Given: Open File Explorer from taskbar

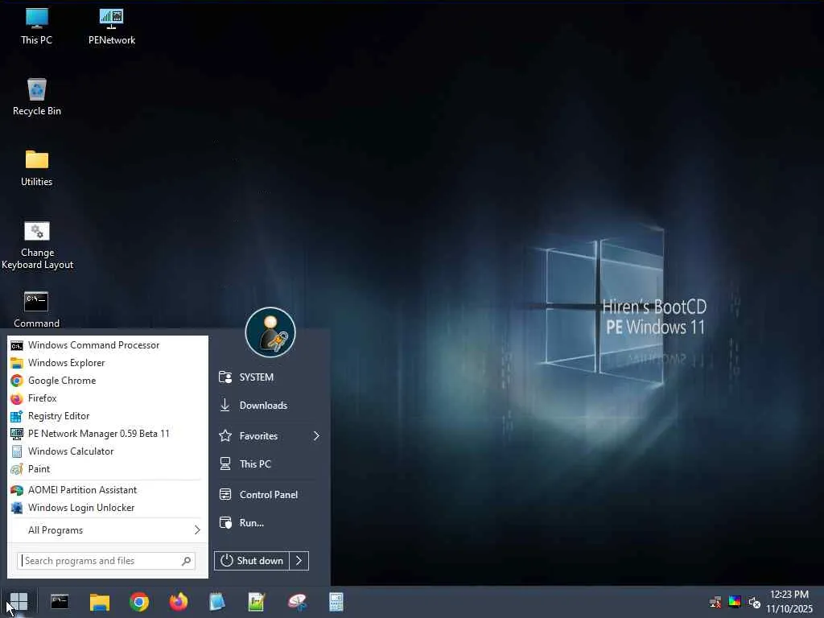Looking at the screenshot, I should tap(99, 602).
